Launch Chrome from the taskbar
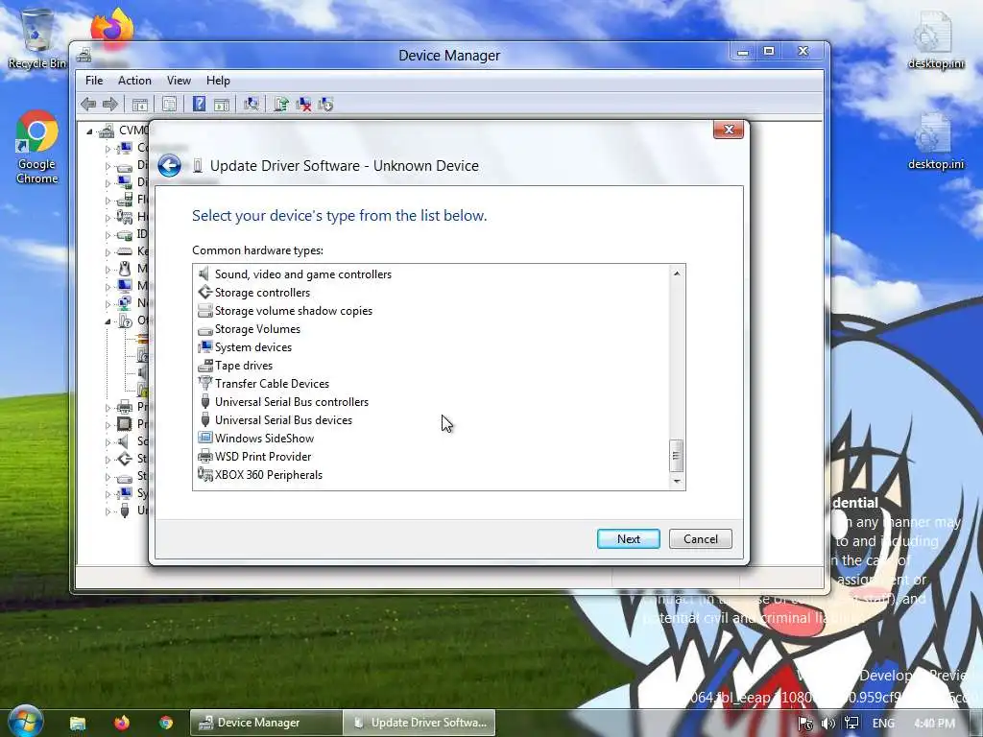Screen dimensions: 983x737 pos(166,723)
